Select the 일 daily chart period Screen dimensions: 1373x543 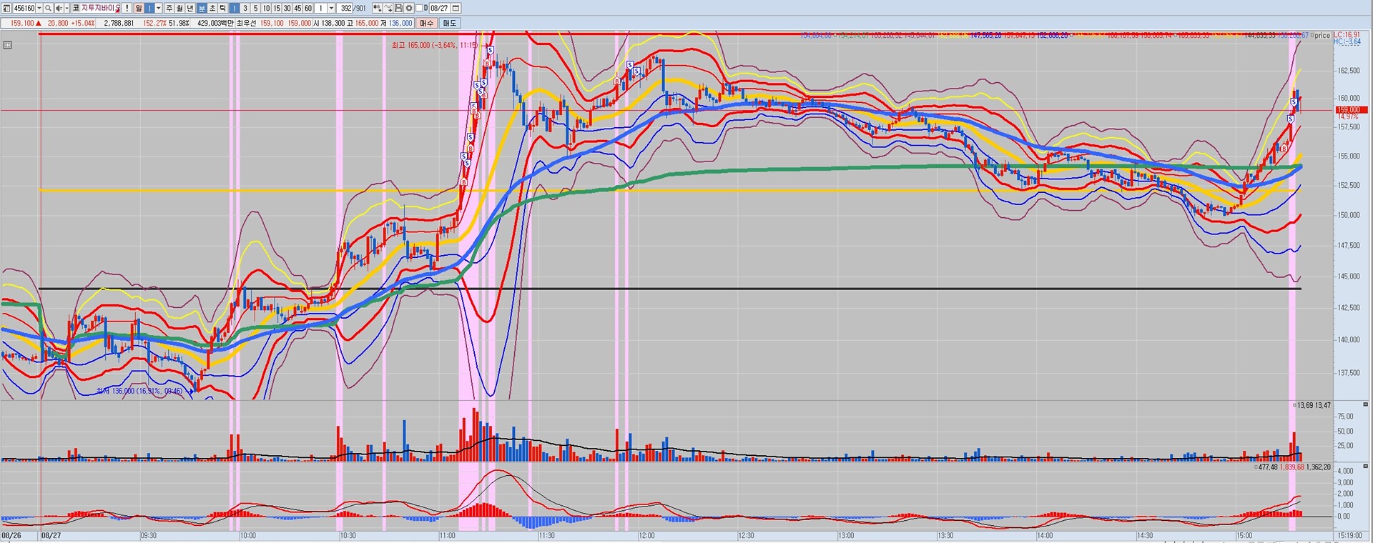(138, 8)
